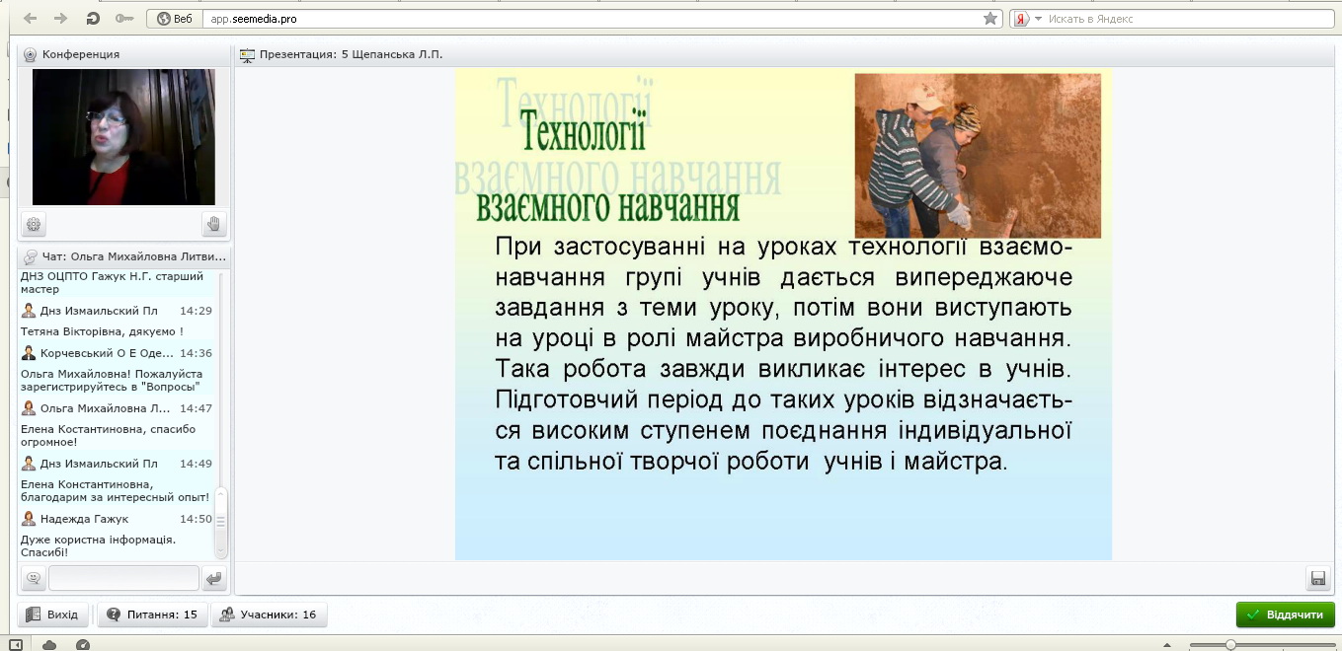The height and width of the screenshot is (651, 1342).
Task: Raise hand using the hand icon
Action: [214, 225]
